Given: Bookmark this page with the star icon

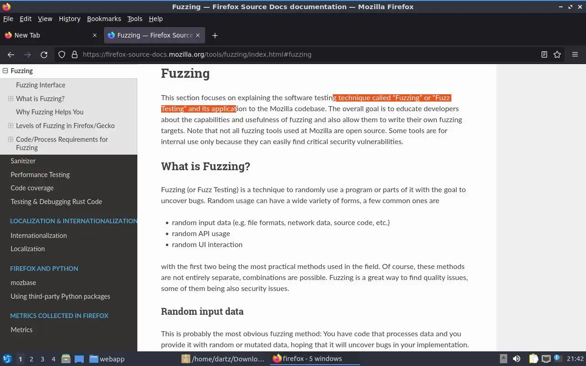Looking at the screenshot, I should click(x=557, y=54).
